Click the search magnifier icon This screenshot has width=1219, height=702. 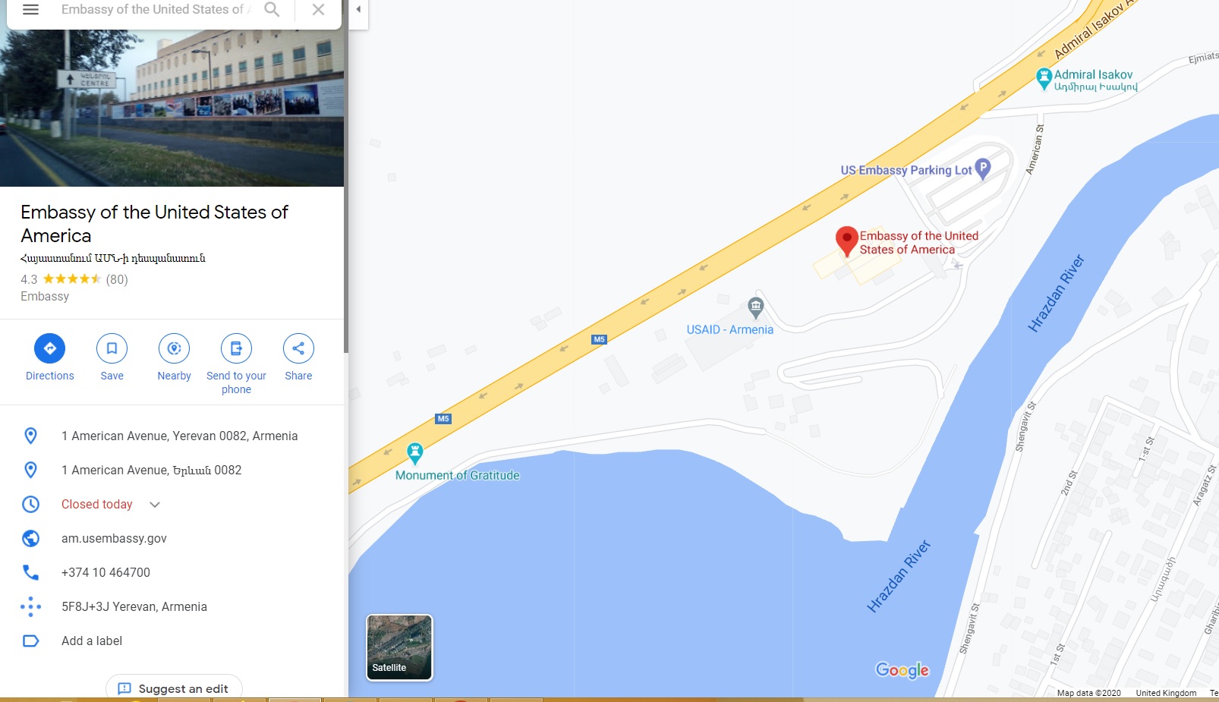pos(272,10)
